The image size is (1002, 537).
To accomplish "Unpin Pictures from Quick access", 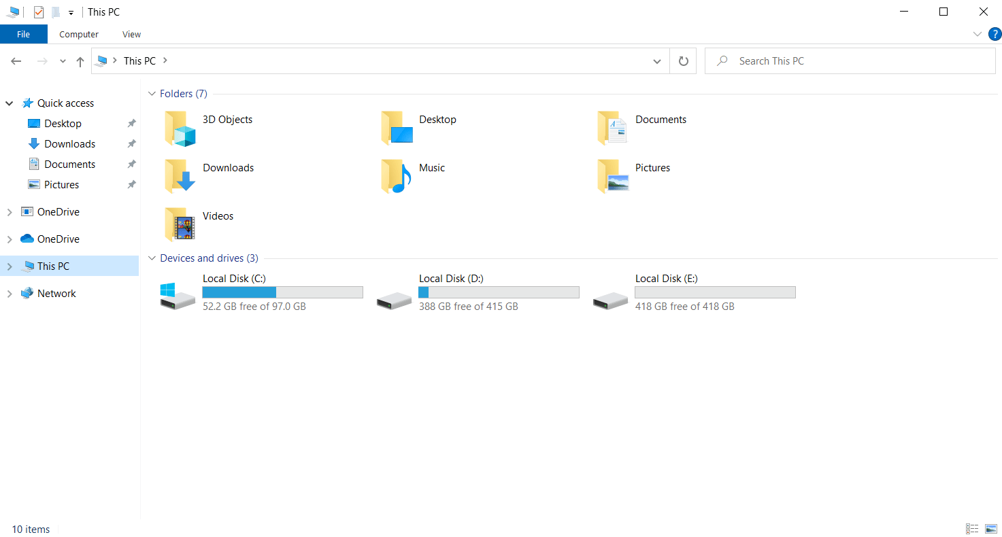I will [131, 184].
